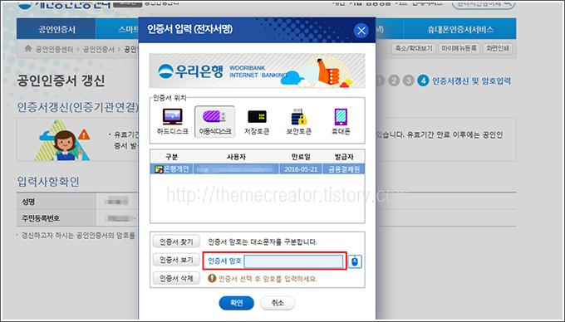Select the 휴대폰 certificate location

coord(341,122)
